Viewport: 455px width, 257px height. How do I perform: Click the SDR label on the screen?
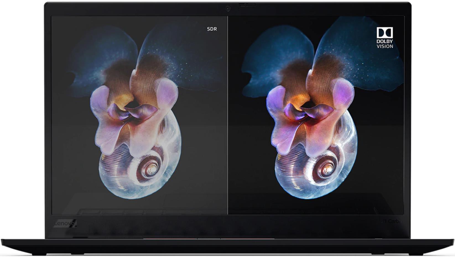pos(212,29)
